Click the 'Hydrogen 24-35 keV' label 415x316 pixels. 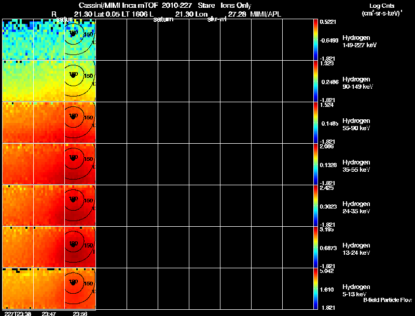coord(356,208)
